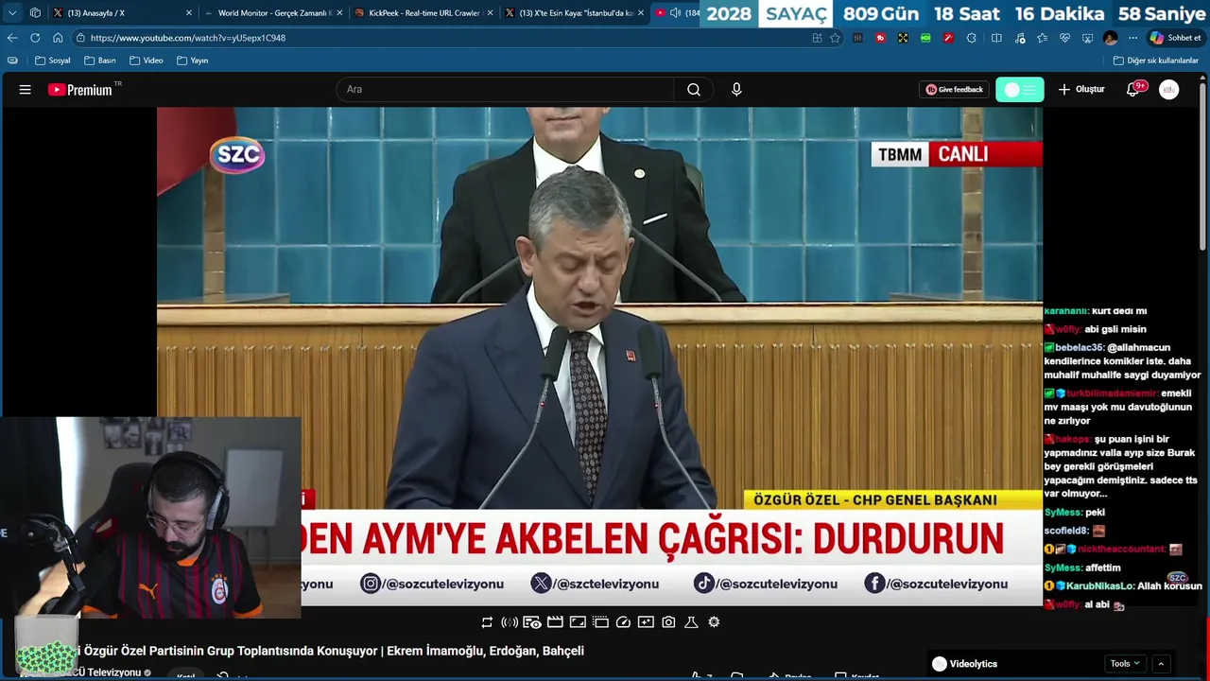Viewport: 1210px width, 681px height.
Task: Open the Basın bookmarks folder
Action: pos(100,61)
